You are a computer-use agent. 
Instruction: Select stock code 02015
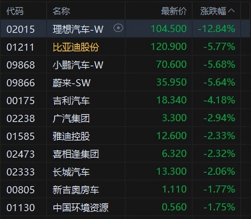click(20, 29)
